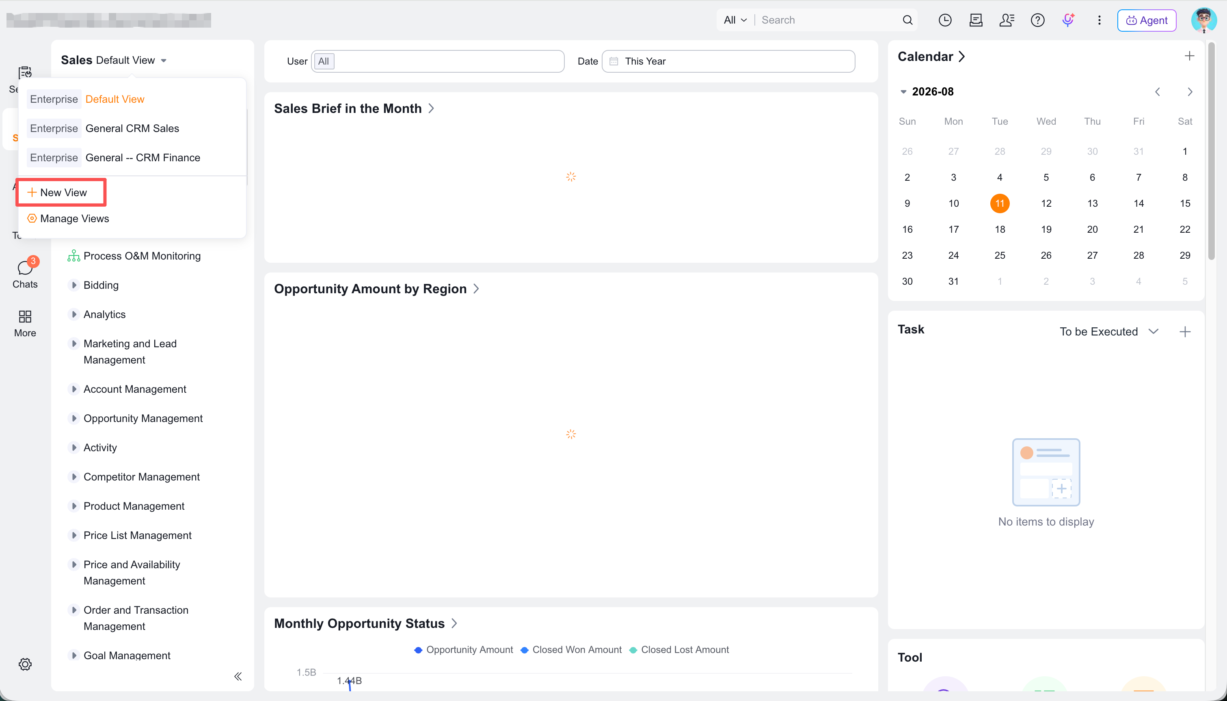
Task: Open the To be Executed task filter dropdown
Action: pyautogui.click(x=1108, y=332)
